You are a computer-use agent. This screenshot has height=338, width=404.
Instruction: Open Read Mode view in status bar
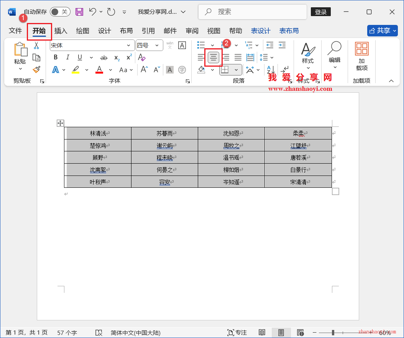pos(262,333)
